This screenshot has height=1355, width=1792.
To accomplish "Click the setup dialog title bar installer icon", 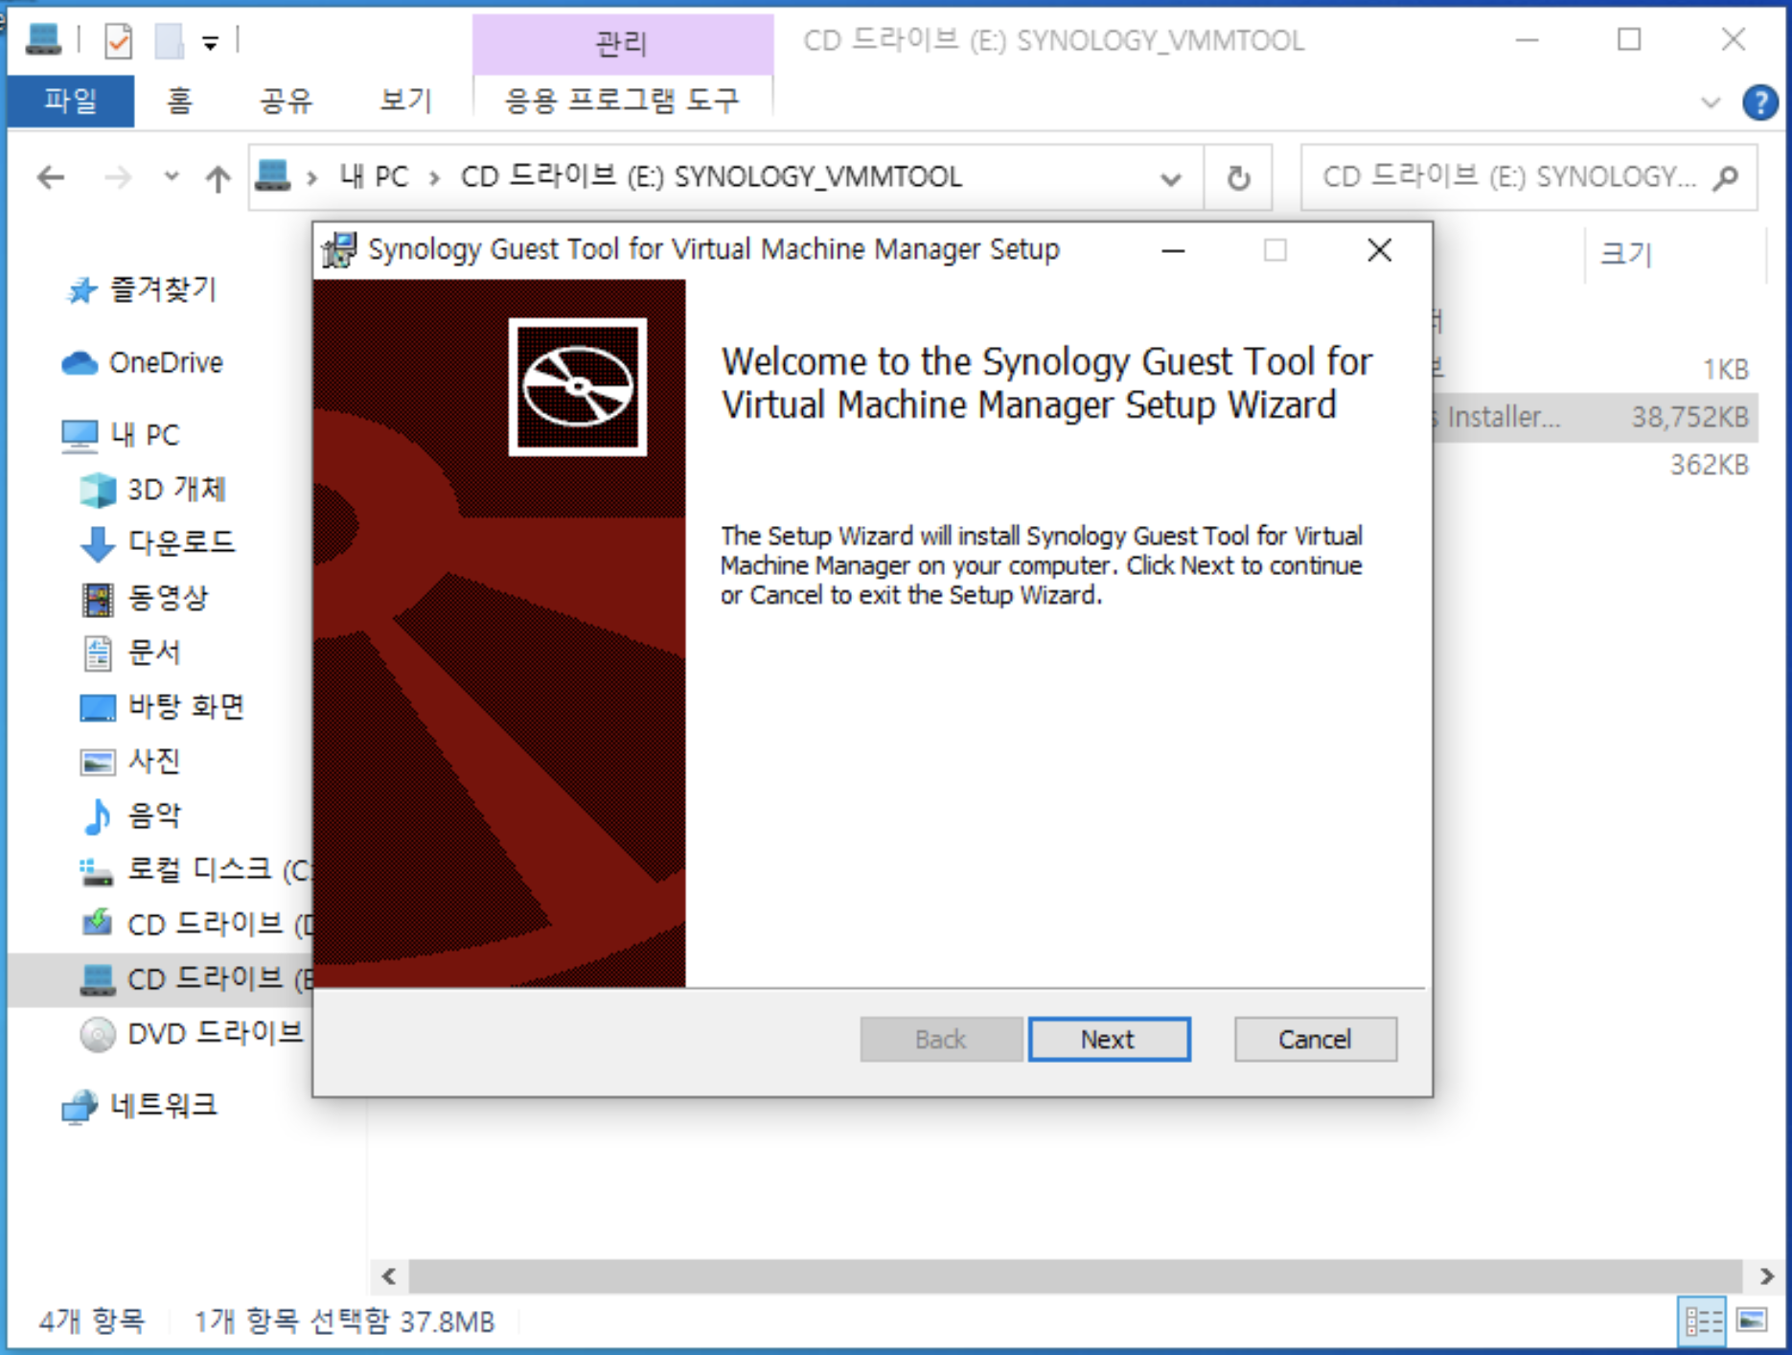I will tap(339, 250).
